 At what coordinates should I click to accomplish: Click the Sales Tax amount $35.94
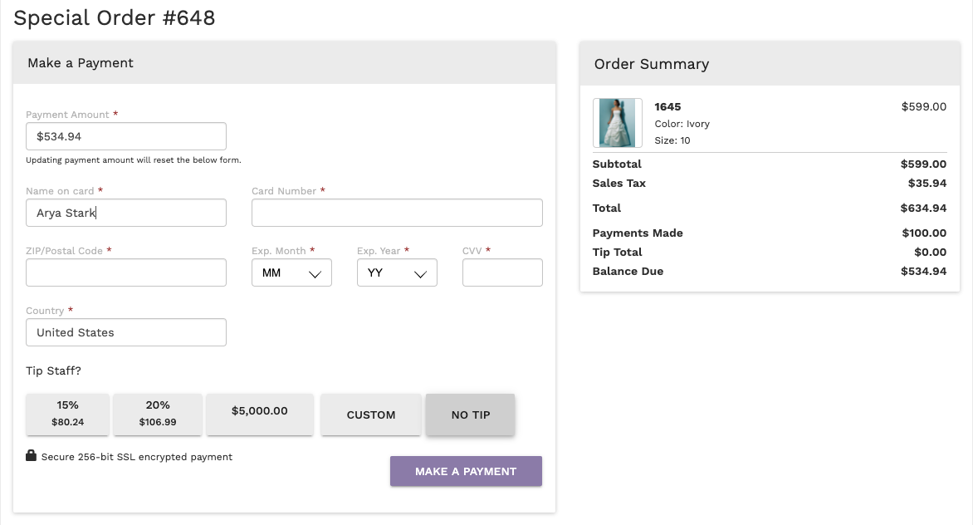[927, 183]
